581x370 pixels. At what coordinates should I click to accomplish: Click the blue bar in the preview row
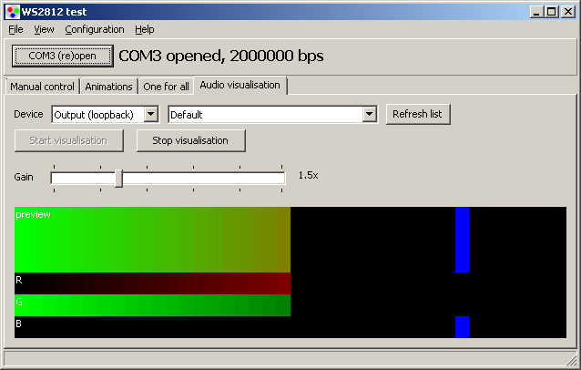point(462,240)
